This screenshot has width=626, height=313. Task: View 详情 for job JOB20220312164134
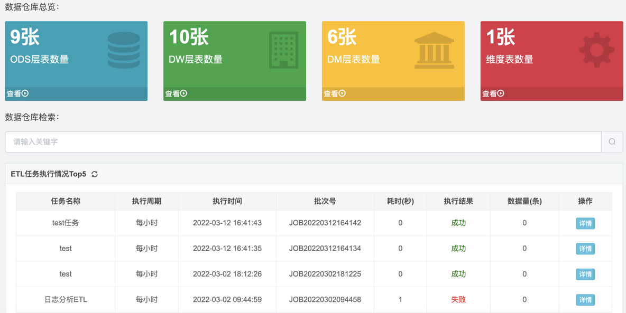(585, 249)
